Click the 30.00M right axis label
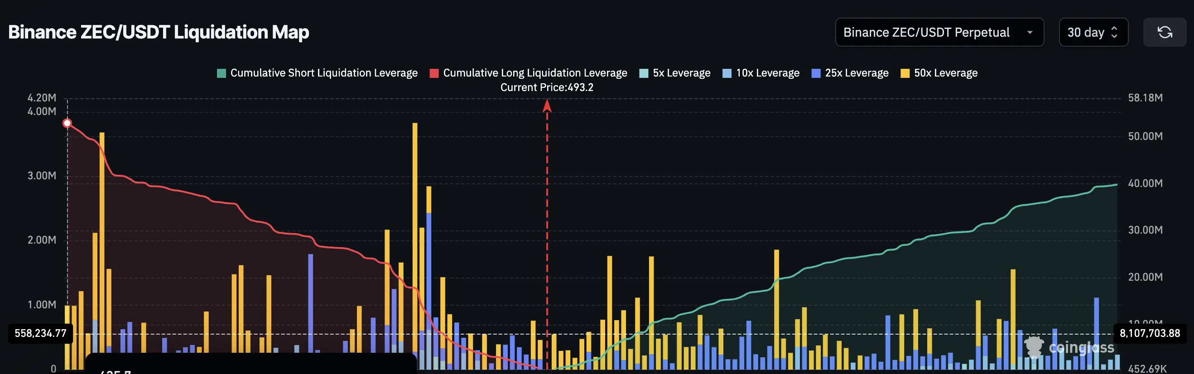This screenshot has width=1194, height=374. (x=1146, y=230)
